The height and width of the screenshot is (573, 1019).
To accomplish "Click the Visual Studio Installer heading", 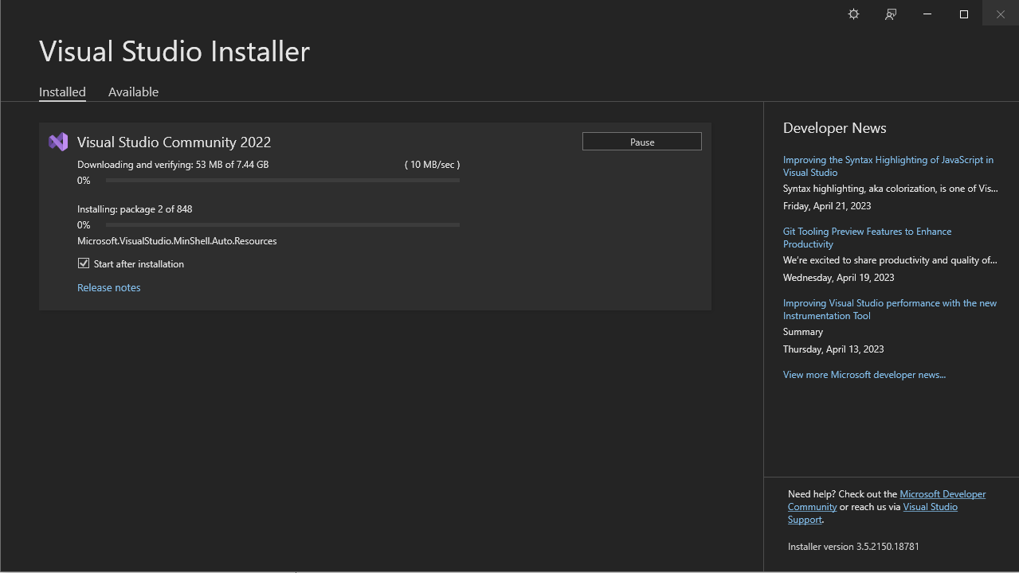I will click(x=174, y=52).
